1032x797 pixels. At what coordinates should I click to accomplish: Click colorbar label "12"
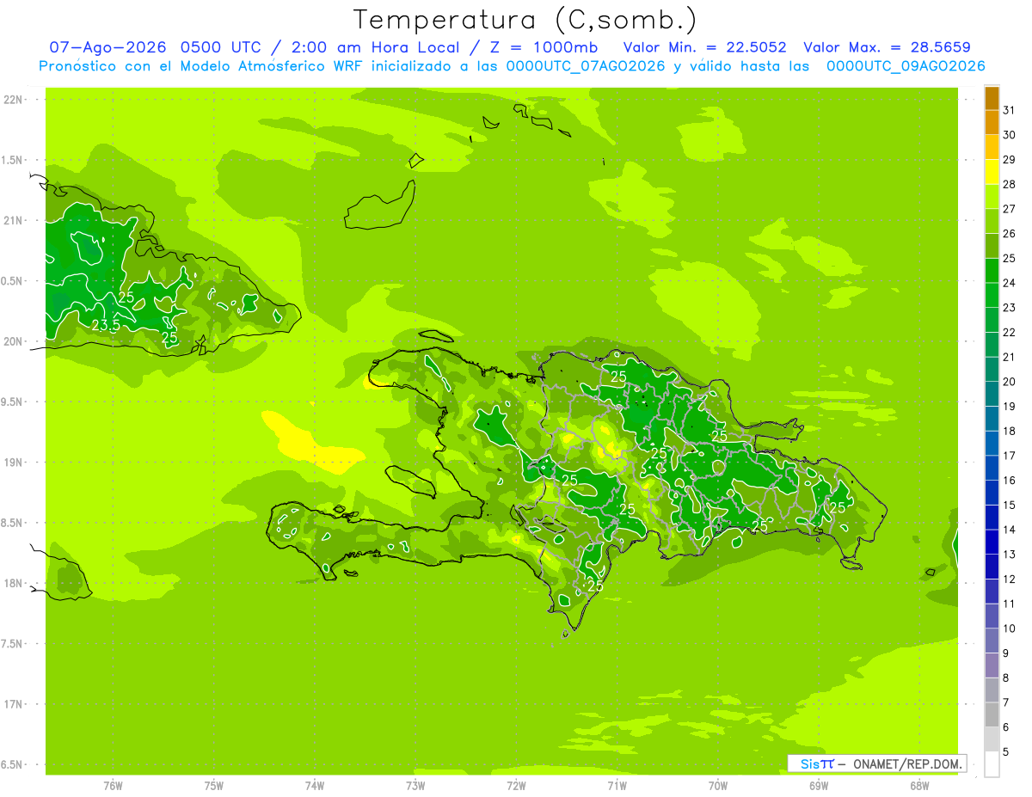(1010, 579)
